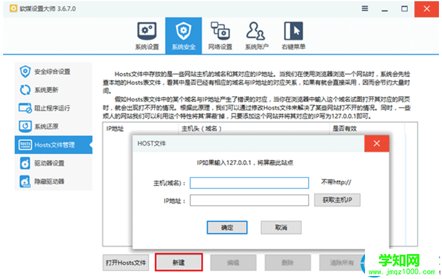Close the 软媒设置大师 main window
This screenshot has width=442, height=279.
(426, 8)
